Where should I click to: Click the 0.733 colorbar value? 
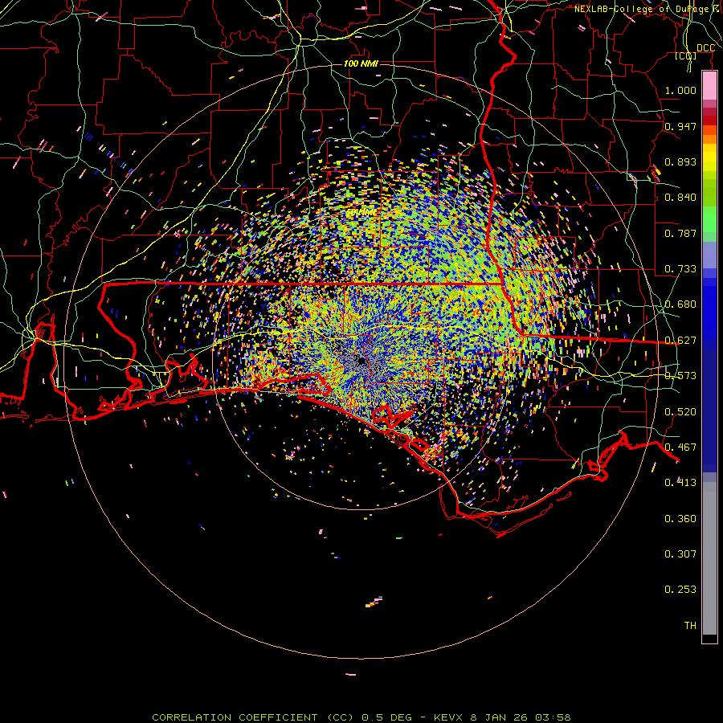pos(680,269)
